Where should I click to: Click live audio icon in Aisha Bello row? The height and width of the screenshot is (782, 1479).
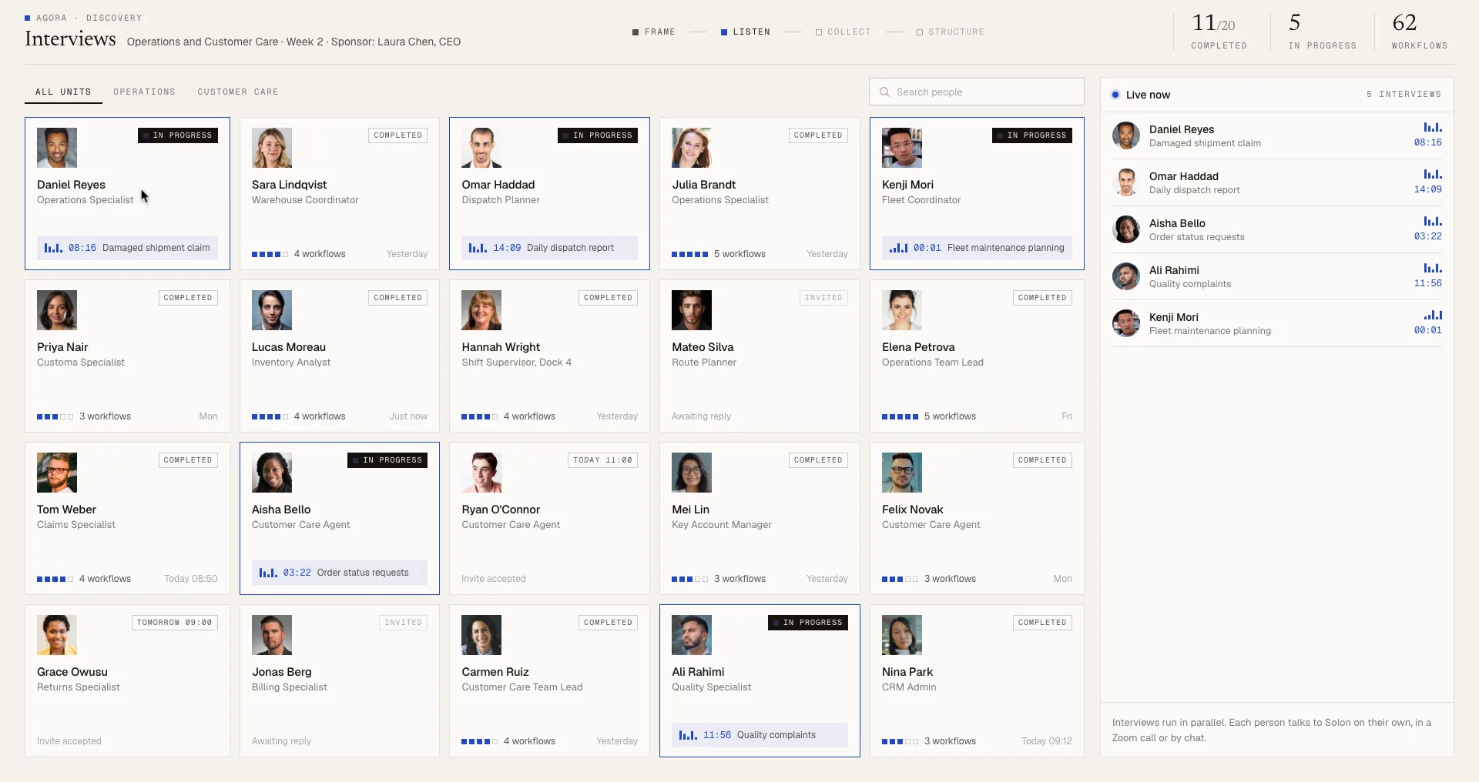pos(1433,222)
